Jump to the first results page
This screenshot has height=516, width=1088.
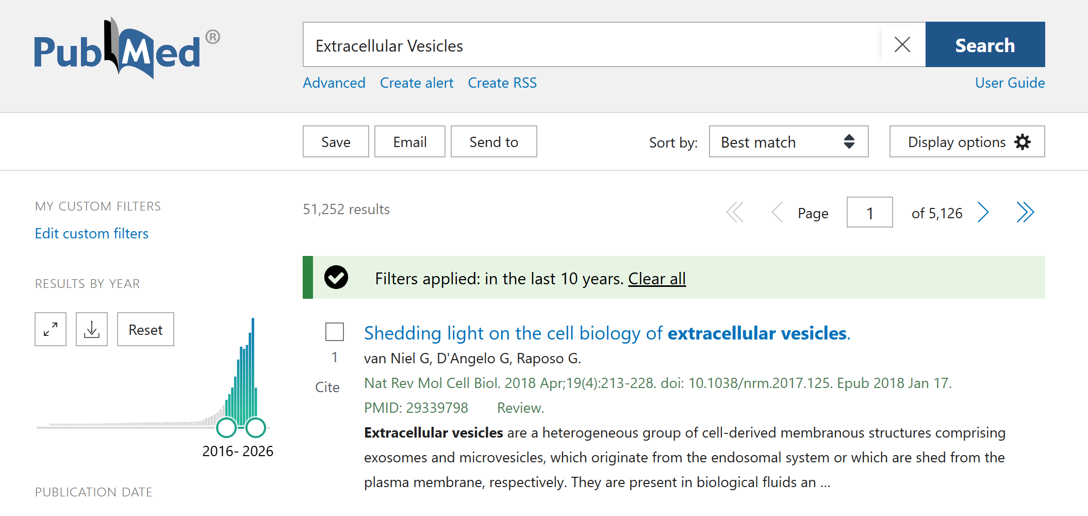(735, 213)
